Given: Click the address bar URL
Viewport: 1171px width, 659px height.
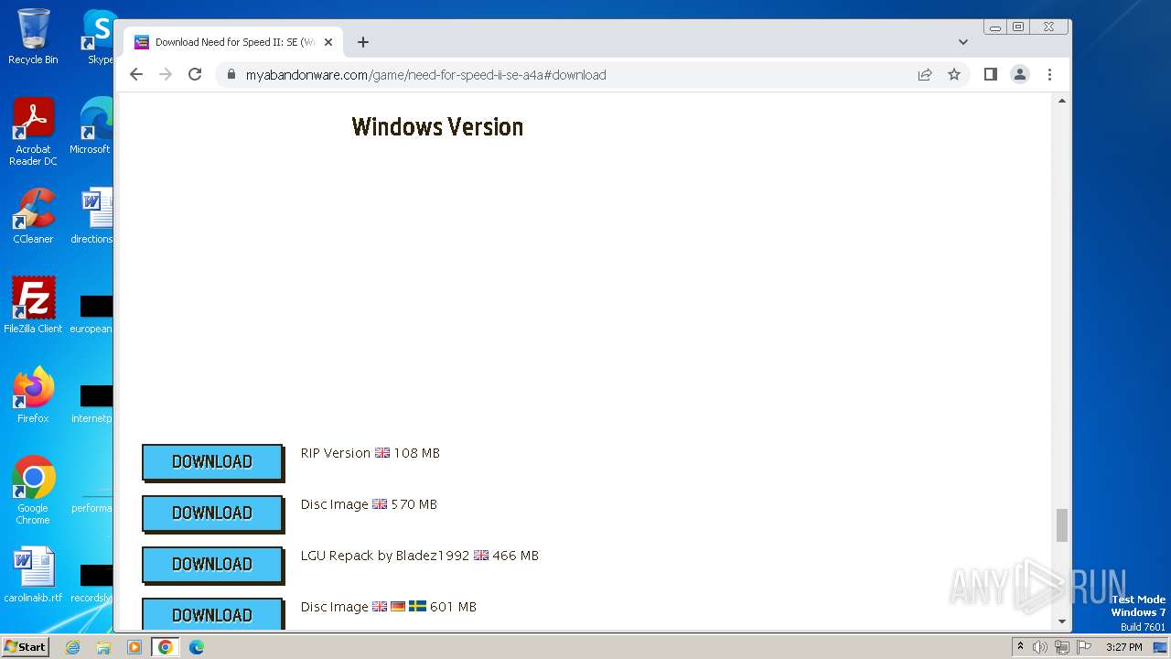Looking at the screenshot, I should pos(425,75).
